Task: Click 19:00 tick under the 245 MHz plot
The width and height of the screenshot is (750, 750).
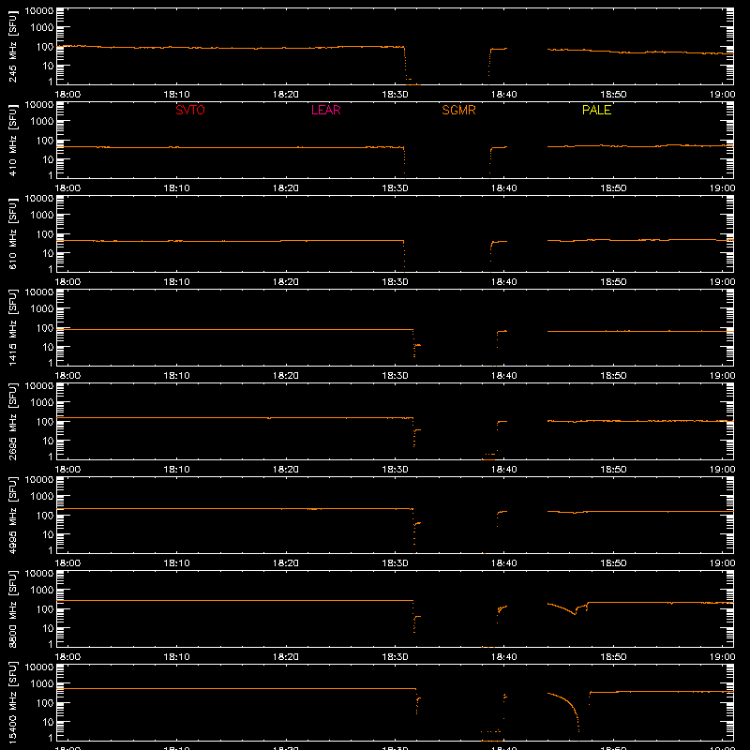Action: tap(722, 95)
